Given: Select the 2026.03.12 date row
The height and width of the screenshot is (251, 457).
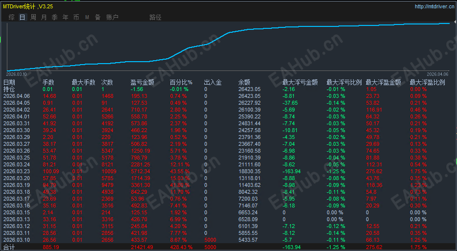Looking at the screenshot, I should pos(17,226).
